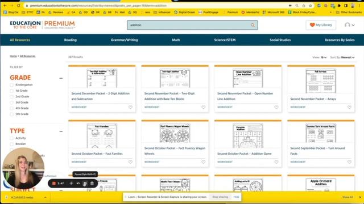
Task: Favorite the October Packet Addition Game worksheet
Action: click(x=276, y=162)
